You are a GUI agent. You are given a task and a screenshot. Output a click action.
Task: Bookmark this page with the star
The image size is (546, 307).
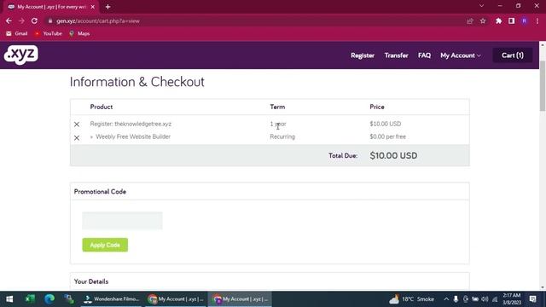pos(483,20)
